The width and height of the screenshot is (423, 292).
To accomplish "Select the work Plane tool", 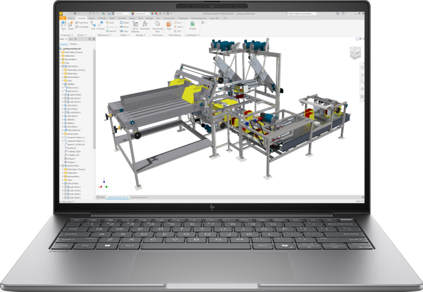I will point(169,25).
